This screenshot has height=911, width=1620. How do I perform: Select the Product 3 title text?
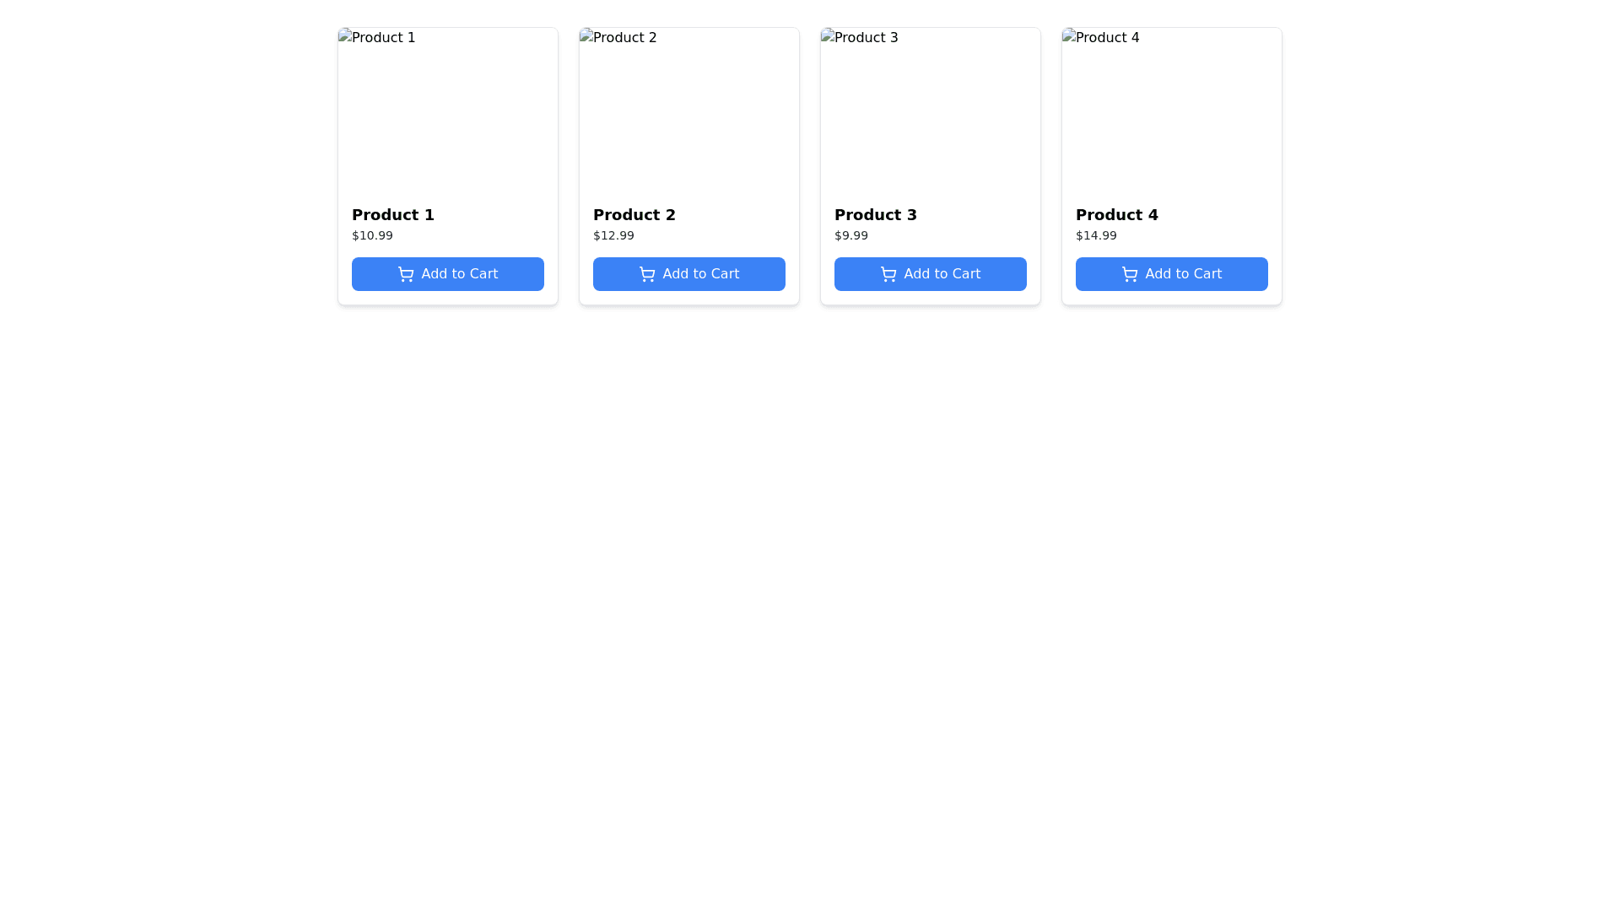[x=876, y=215]
